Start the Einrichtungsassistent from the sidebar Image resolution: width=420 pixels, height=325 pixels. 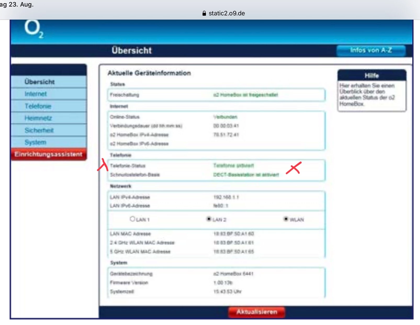coord(49,154)
